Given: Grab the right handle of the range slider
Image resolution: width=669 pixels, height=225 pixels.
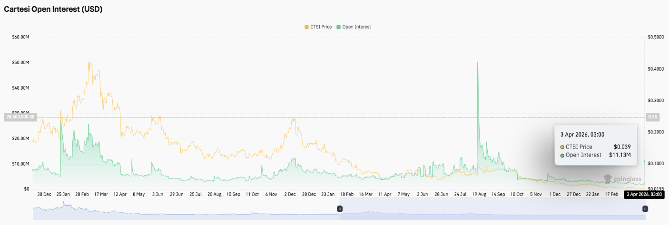Looking at the screenshot, I should (x=645, y=208).
